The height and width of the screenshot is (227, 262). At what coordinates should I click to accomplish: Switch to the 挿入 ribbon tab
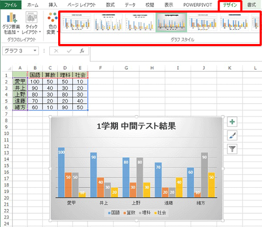(x=53, y=5)
